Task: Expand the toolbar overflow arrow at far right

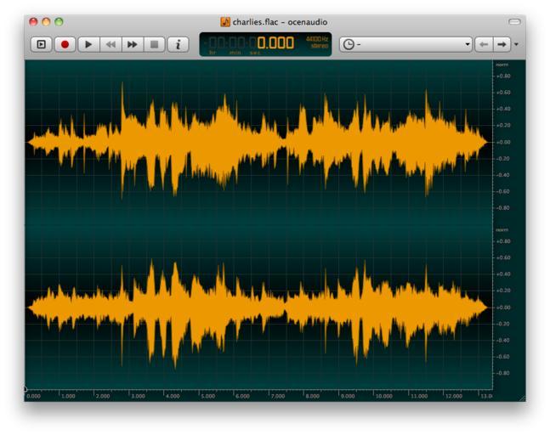Action: click(516, 44)
